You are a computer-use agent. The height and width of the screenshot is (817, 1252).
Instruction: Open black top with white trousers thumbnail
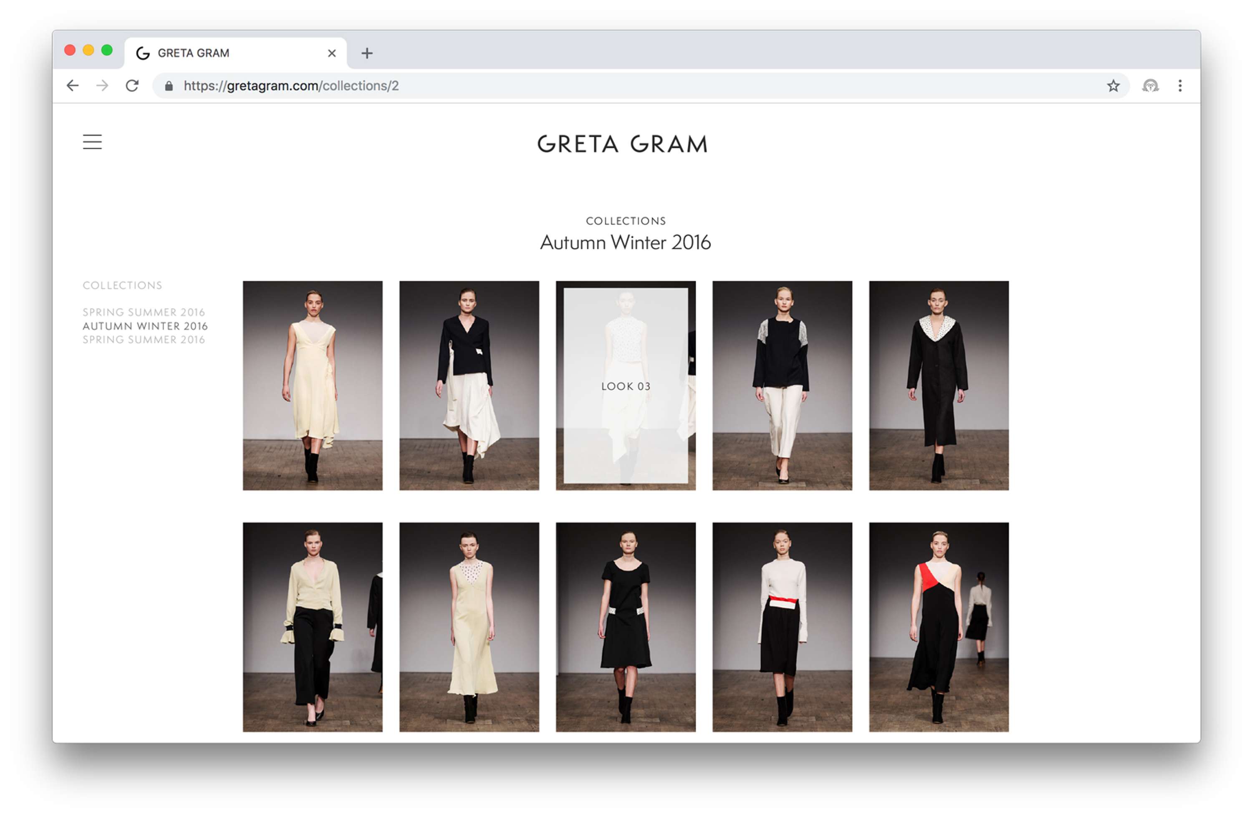(782, 386)
